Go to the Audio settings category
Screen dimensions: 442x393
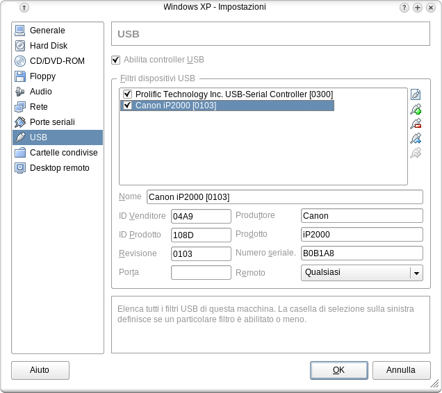(40, 92)
